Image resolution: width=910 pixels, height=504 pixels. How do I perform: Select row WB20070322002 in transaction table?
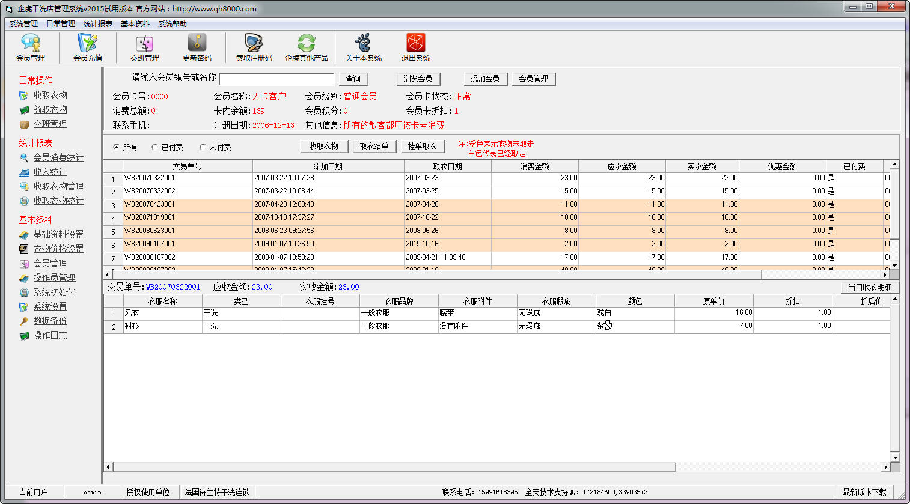tap(496, 192)
